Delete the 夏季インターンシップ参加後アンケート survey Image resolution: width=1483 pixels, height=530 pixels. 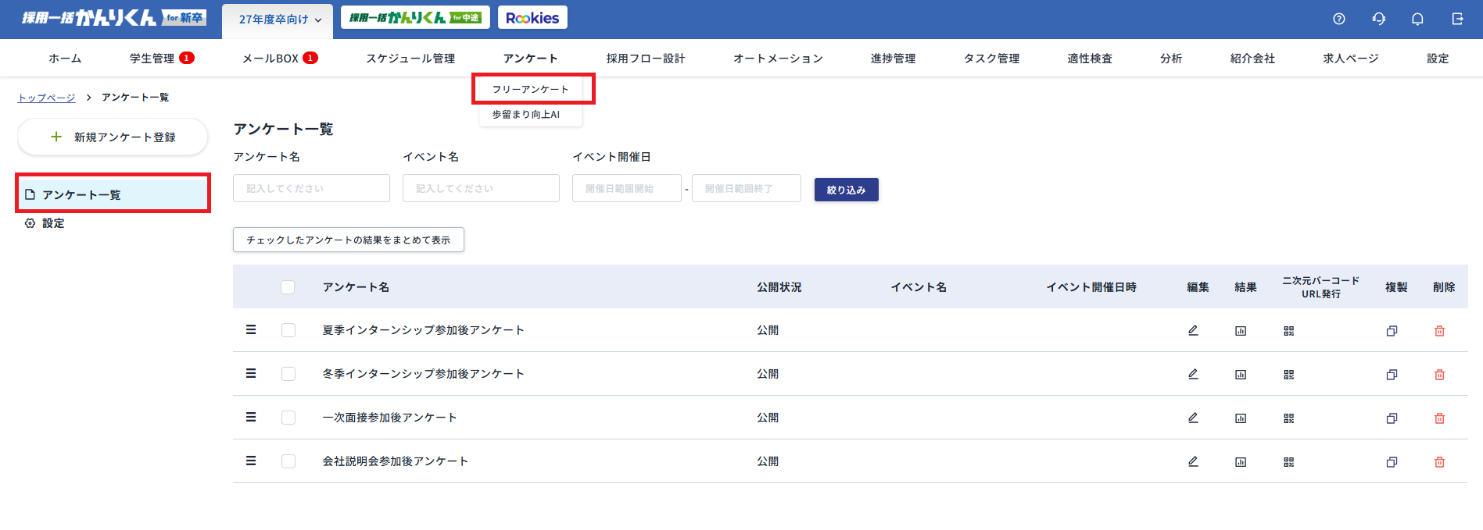1439,331
